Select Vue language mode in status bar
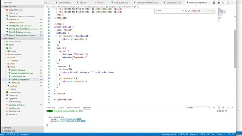This screenshot has width=242, height=136. pos(213,134)
